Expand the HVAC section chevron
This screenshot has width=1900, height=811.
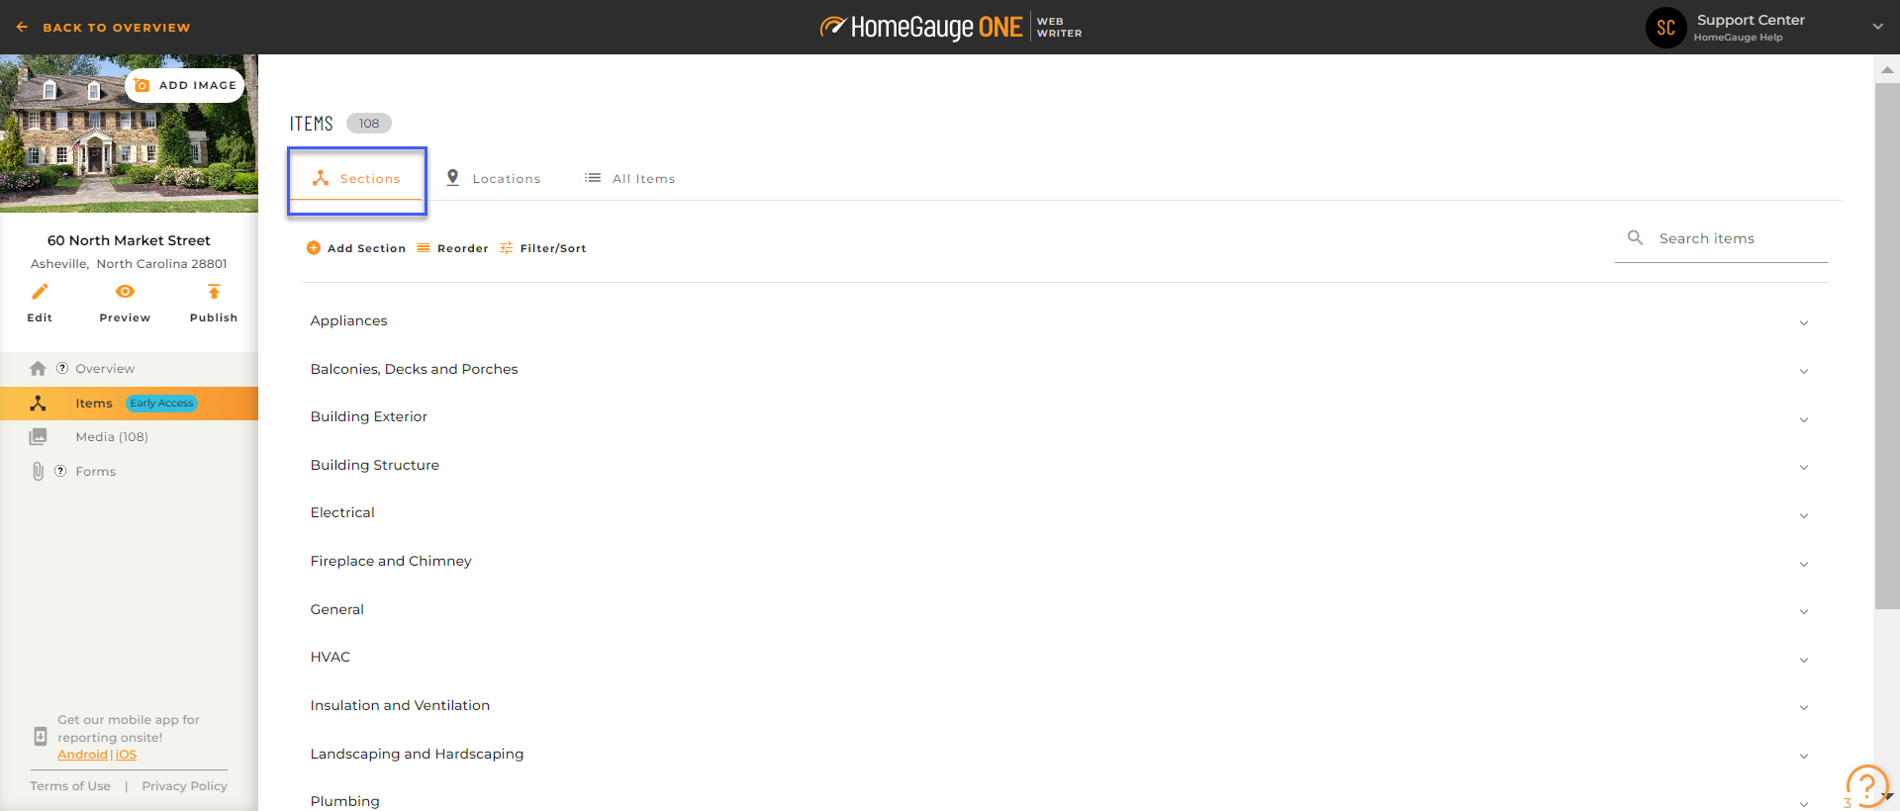[x=1804, y=661]
